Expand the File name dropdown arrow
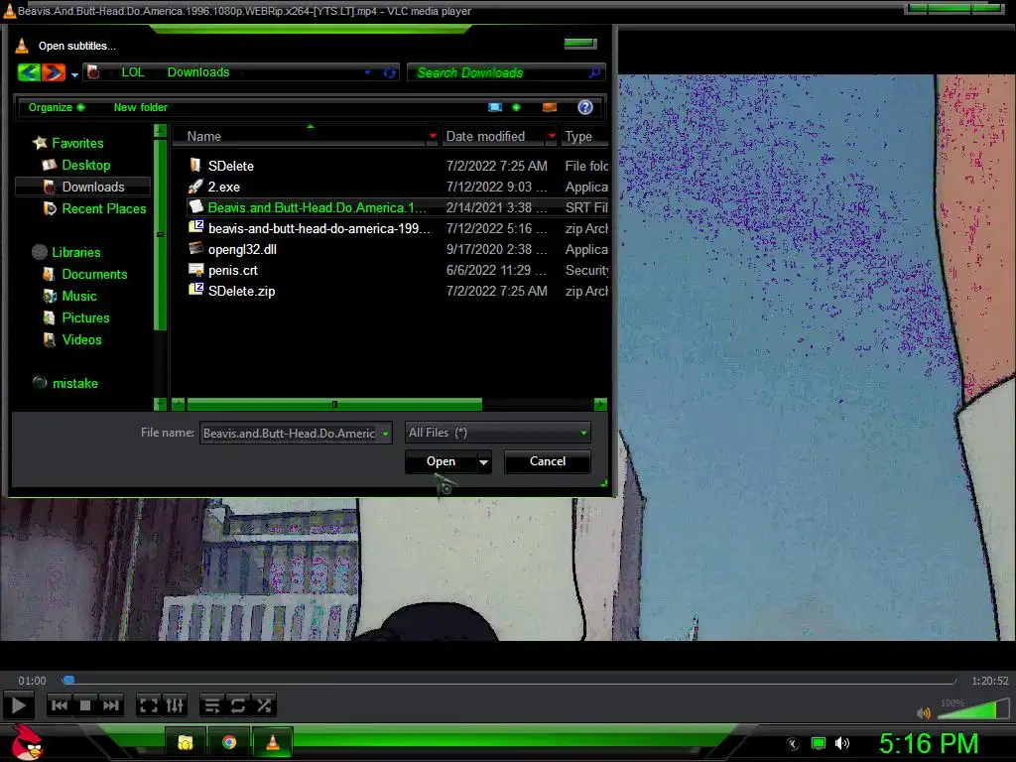1016x762 pixels. (386, 434)
